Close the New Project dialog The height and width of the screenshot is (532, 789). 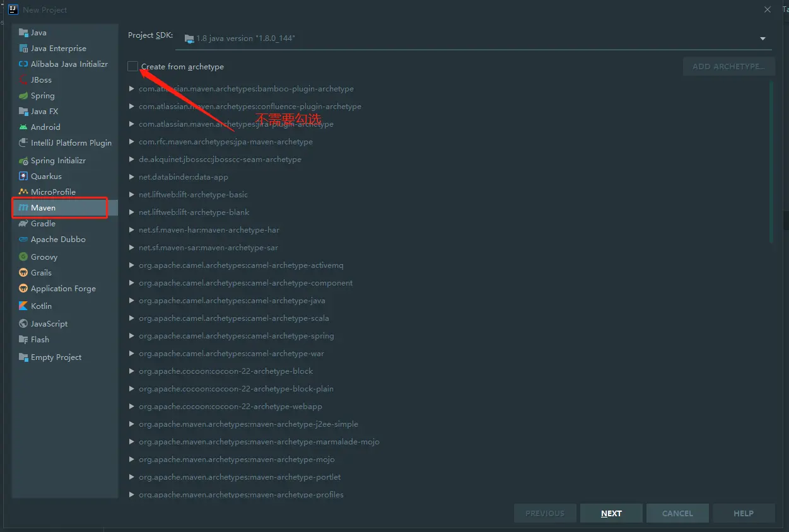768,9
